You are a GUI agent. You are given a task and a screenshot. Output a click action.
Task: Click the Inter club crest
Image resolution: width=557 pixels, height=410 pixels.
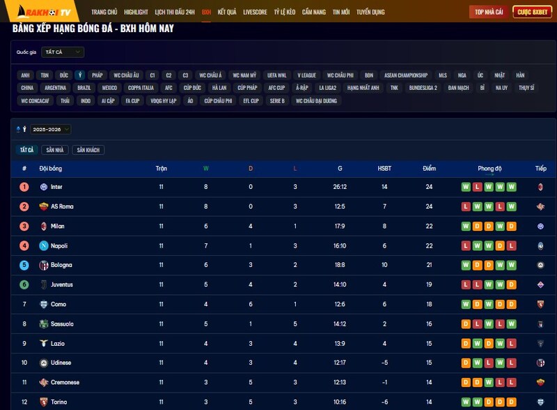(x=43, y=187)
